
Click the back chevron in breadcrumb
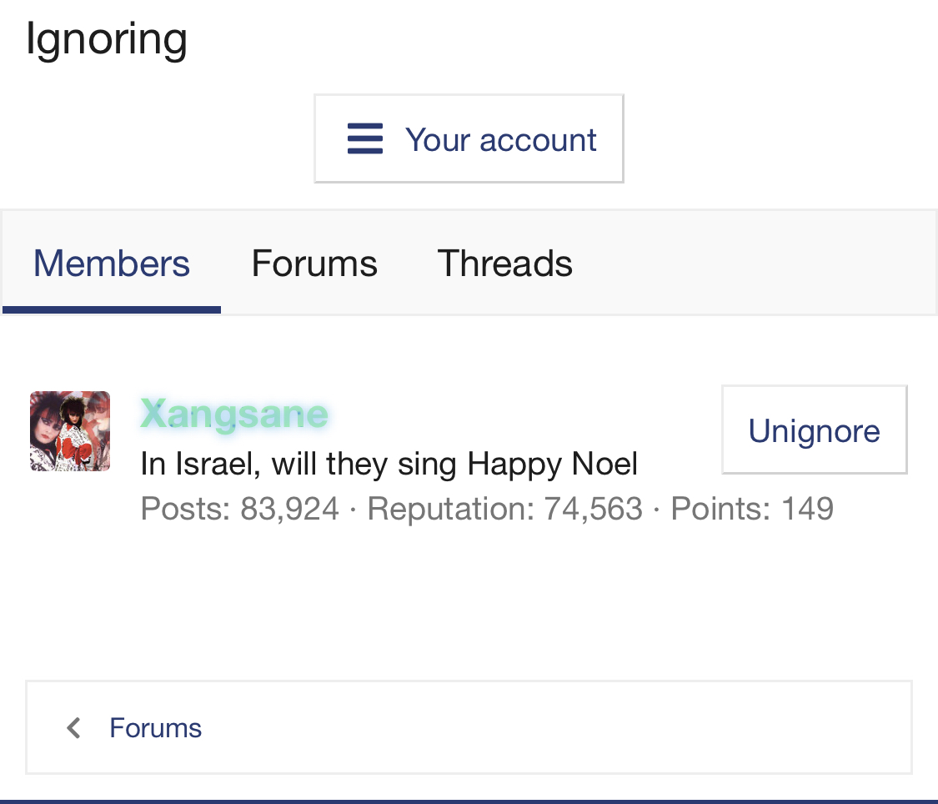click(74, 728)
